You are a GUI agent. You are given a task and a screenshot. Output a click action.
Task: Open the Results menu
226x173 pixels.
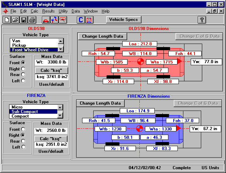coord(49,11)
